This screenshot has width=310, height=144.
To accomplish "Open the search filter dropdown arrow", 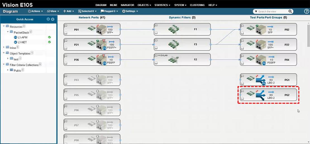I will click(256, 11).
